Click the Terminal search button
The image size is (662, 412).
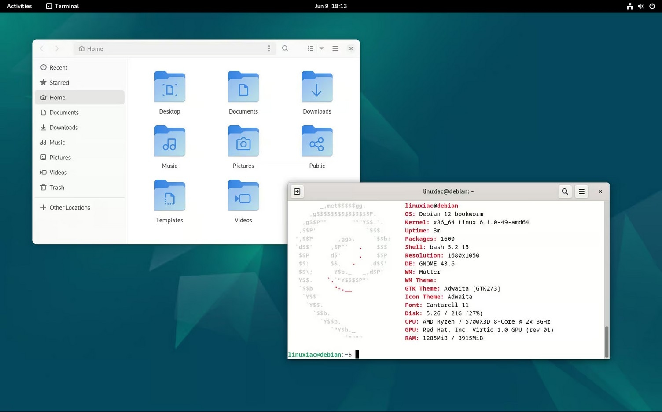coord(565,191)
